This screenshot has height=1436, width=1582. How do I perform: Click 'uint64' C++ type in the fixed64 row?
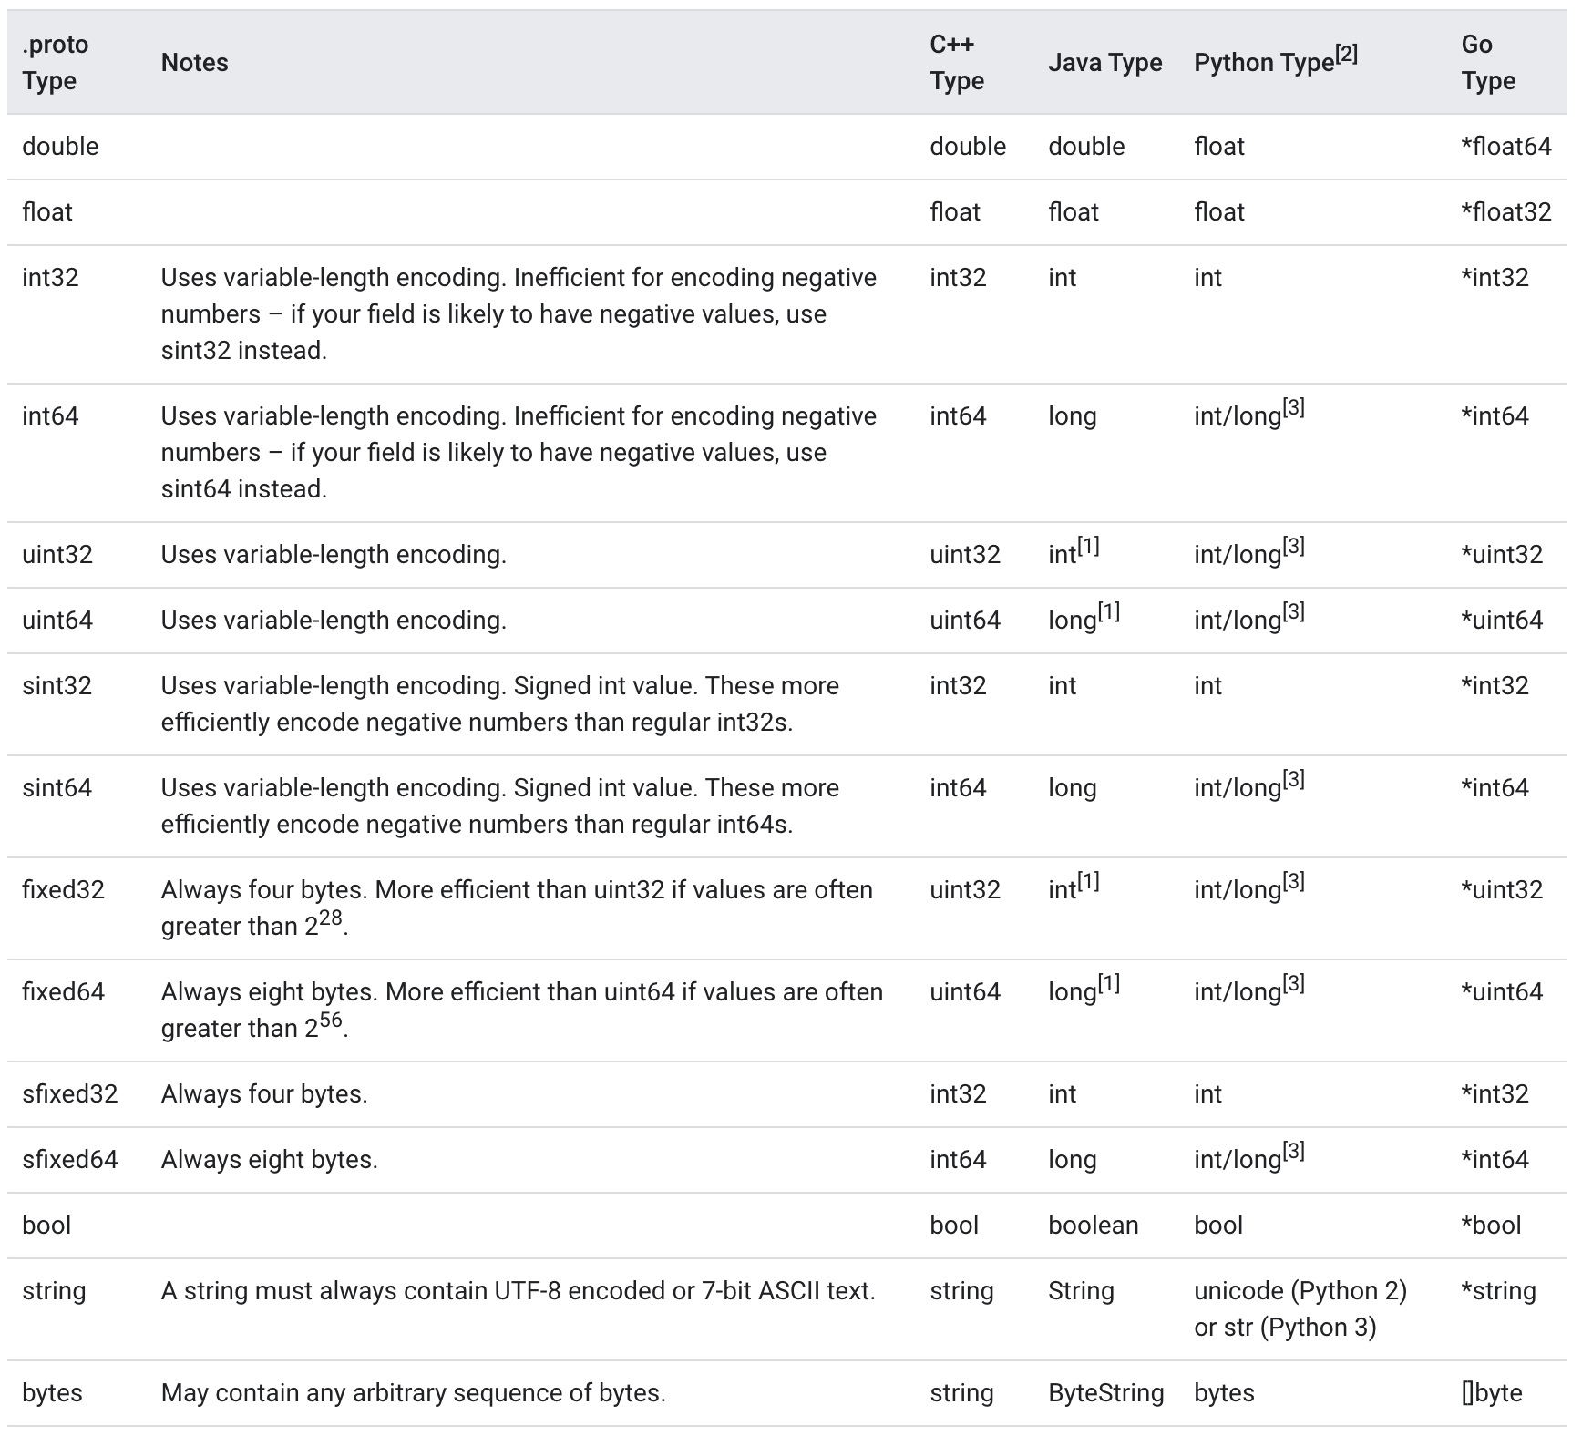965,992
